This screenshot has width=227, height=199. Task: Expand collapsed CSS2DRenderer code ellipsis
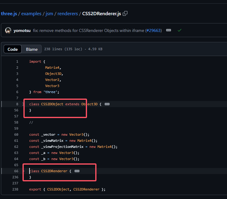77,171
